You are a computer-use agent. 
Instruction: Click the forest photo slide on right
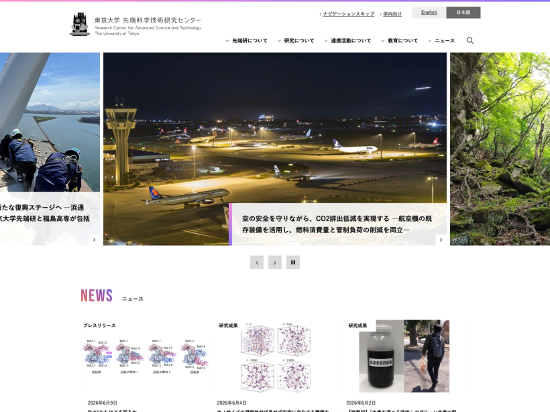coord(500,149)
